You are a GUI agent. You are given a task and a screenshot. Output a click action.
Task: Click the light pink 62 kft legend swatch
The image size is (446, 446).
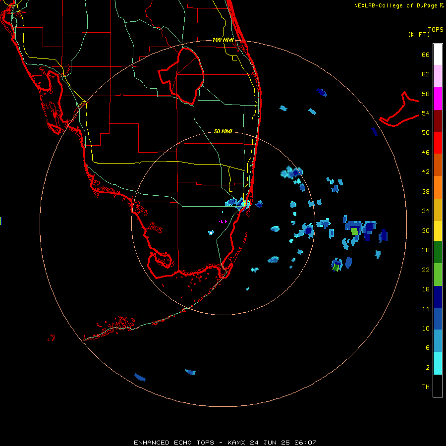pos(438,76)
